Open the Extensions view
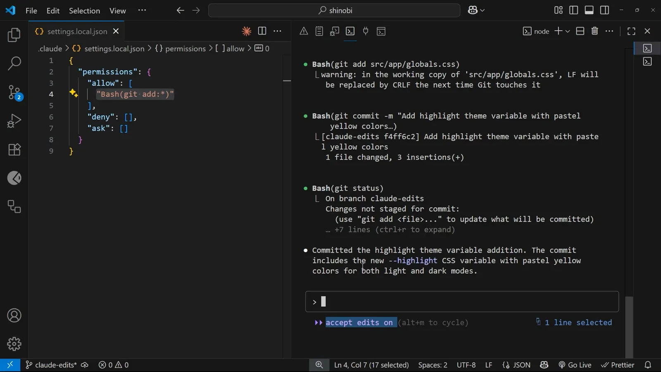Image resolution: width=661 pixels, height=372 pixels. coord(14,150)
